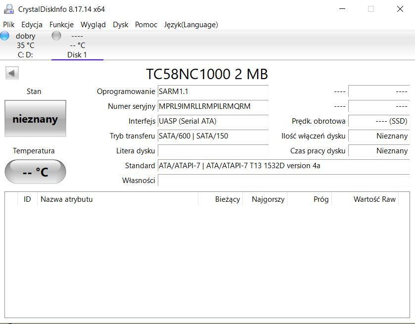Click the nieznany health status button
Screen dimensions: 415x324
[35, 119]
